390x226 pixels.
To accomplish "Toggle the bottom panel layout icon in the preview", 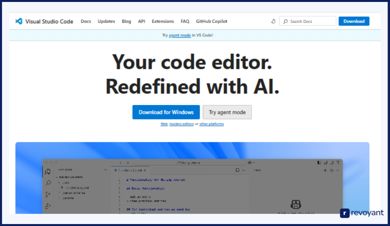I will (x=325, y=162).
